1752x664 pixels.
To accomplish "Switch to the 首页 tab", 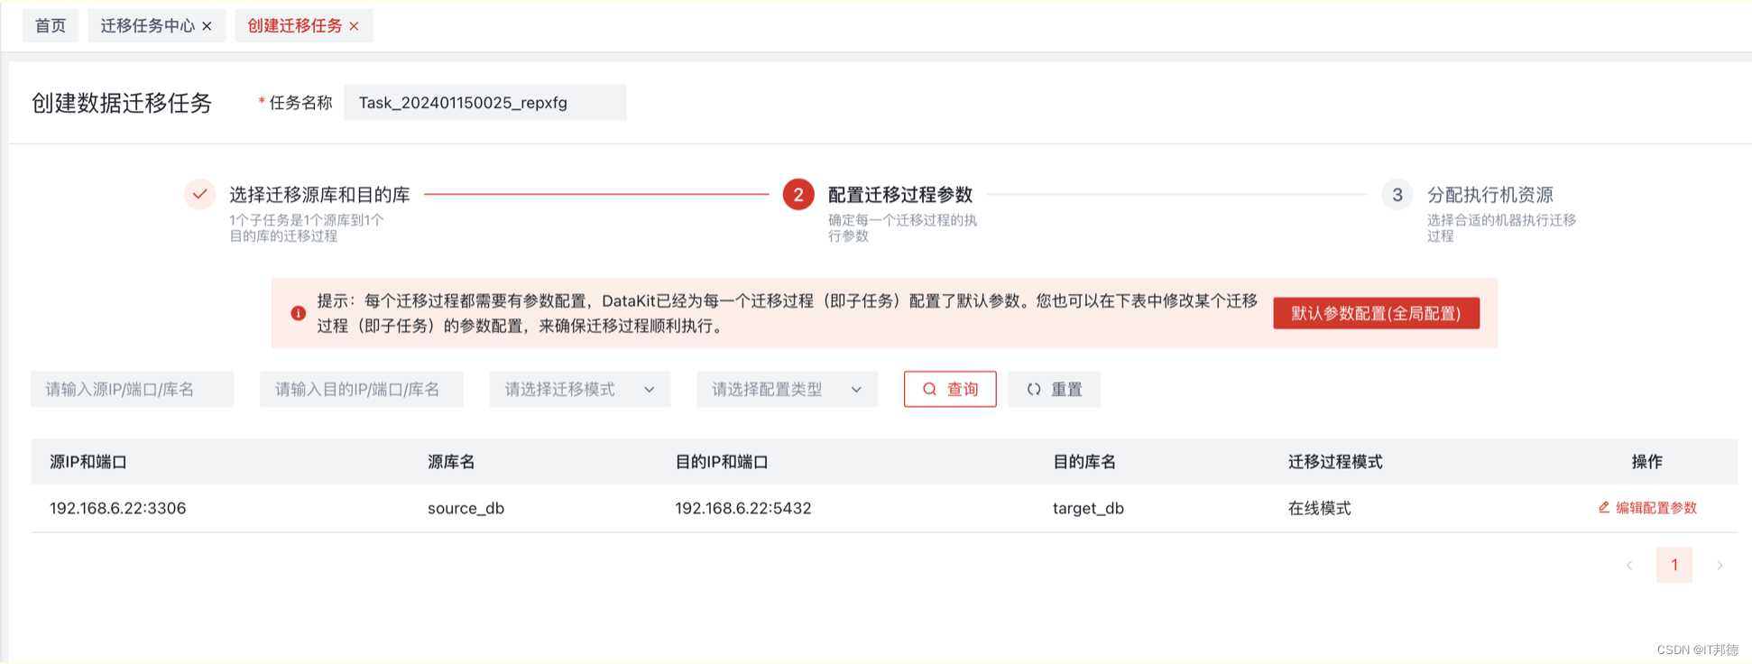I will point(51,26).
